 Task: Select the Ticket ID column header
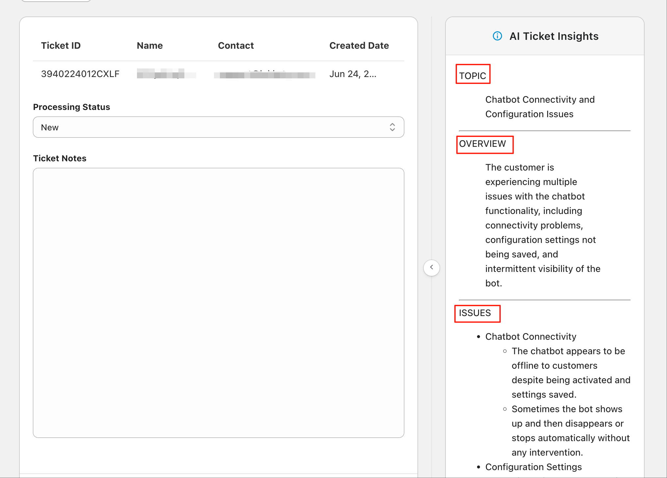tap(61, 45)
